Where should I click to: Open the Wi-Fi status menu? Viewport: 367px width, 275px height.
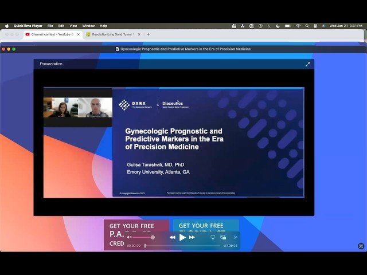[298, 26]
